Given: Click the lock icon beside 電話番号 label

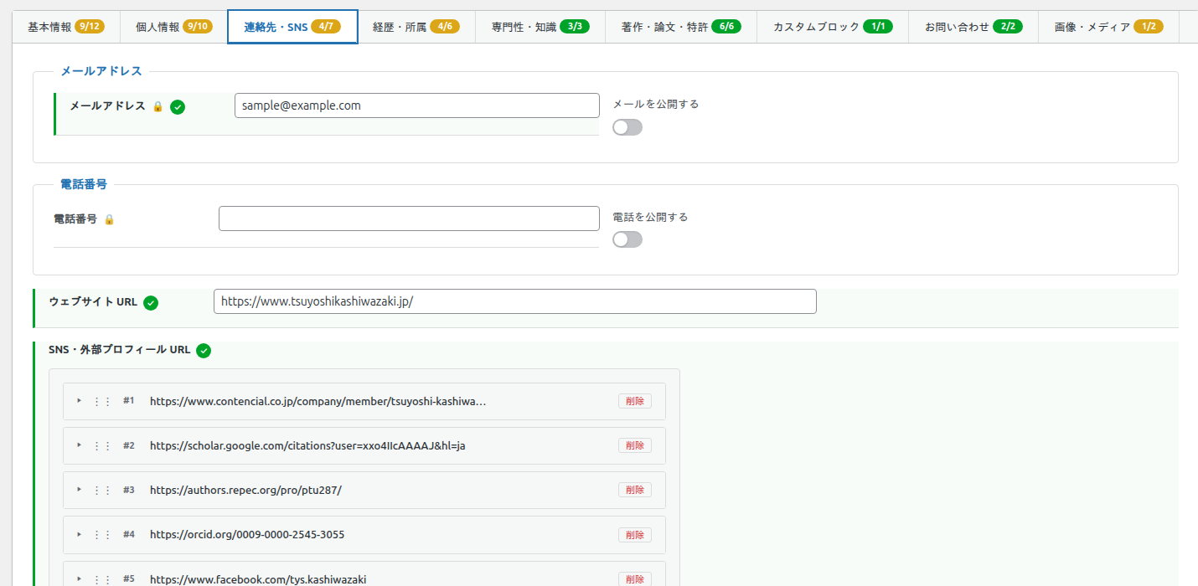Looking at the screenshot, I should click(109, 219).
